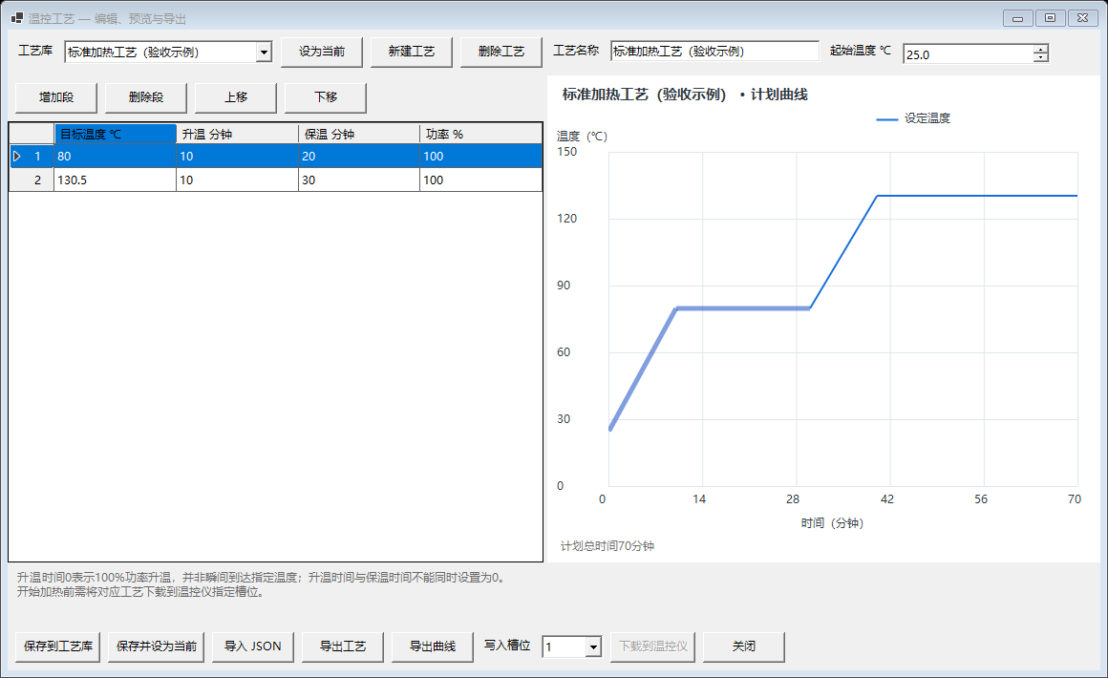The image size is (1108, 678).
Task: Click the 保温 cell with value 30
Action: pyautogui.click(x=359, y=180)
